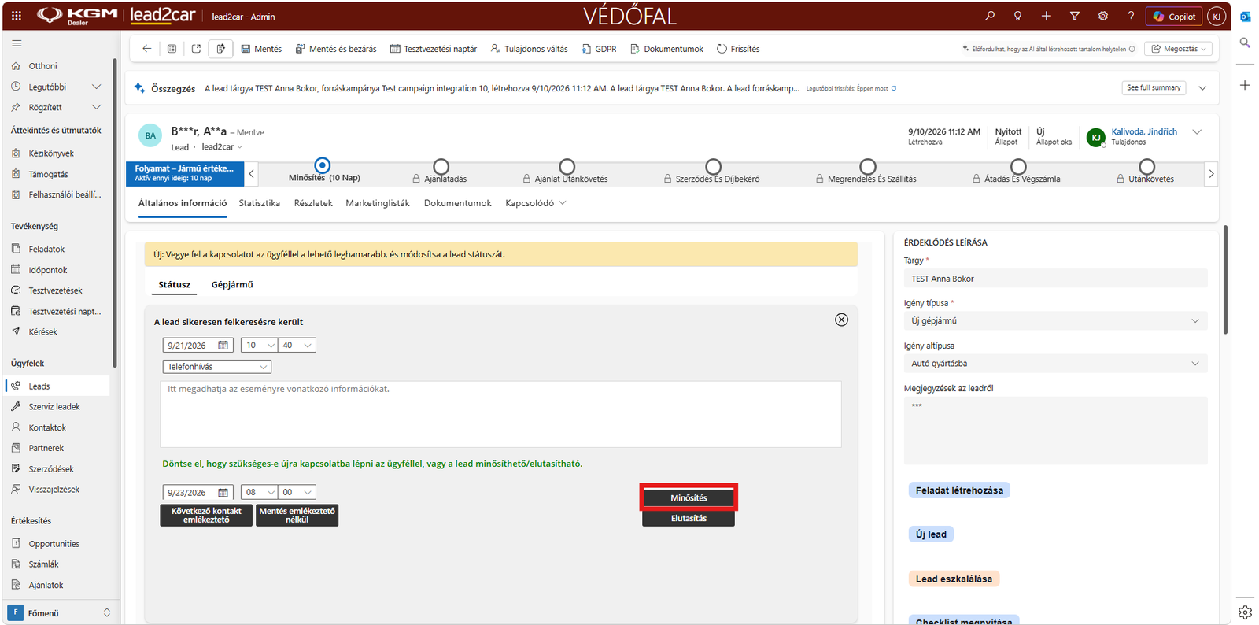Click the KJ account avatar at top right
1259x625 pixels.
[1217, 17]
